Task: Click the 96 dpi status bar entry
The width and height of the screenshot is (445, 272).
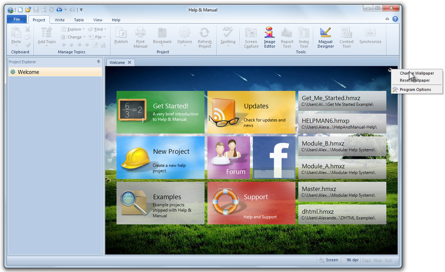Action: [350, 260]
